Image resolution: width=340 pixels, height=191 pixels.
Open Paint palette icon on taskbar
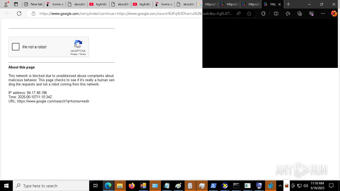(178, 186)
